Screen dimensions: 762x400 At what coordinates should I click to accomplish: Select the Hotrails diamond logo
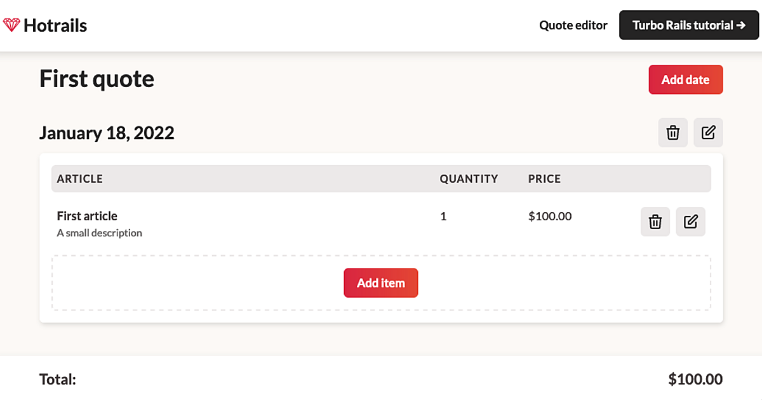point(11,25)
